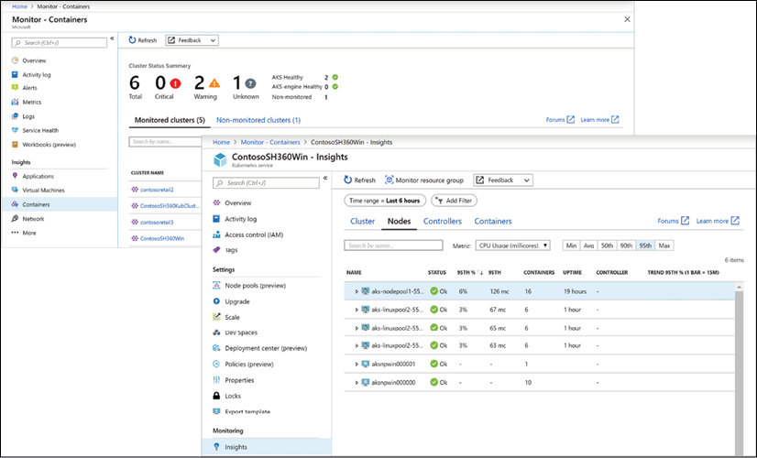The image size is (757, 458).
Task: Click the nodes list vertical scrollbar
Action: pos(739,372)
